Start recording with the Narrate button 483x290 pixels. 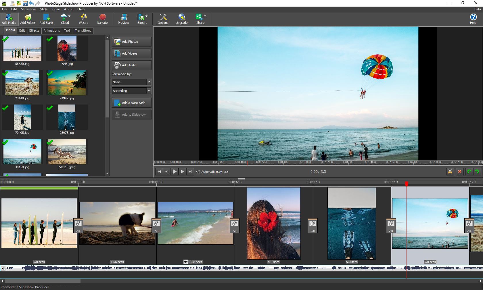click(102, 19)
